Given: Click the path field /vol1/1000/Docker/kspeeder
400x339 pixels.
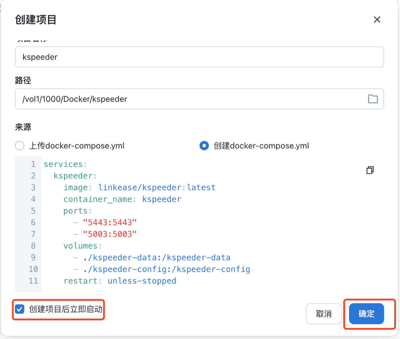Looking at the screenshot, I should (189, 99).
